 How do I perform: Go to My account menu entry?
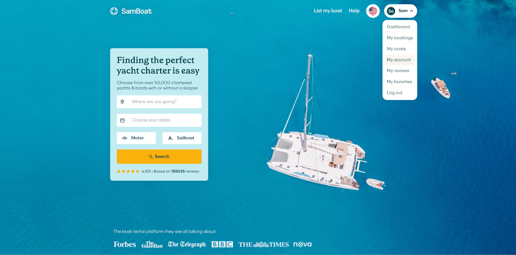click(400, 60)
